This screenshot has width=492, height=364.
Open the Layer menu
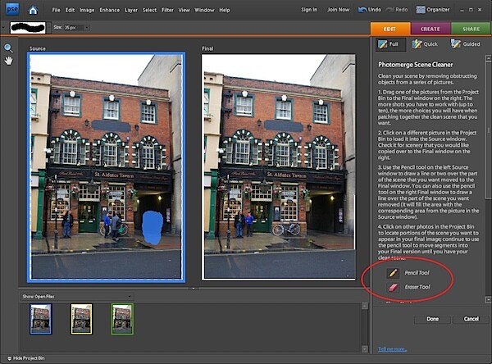[131, 10]
